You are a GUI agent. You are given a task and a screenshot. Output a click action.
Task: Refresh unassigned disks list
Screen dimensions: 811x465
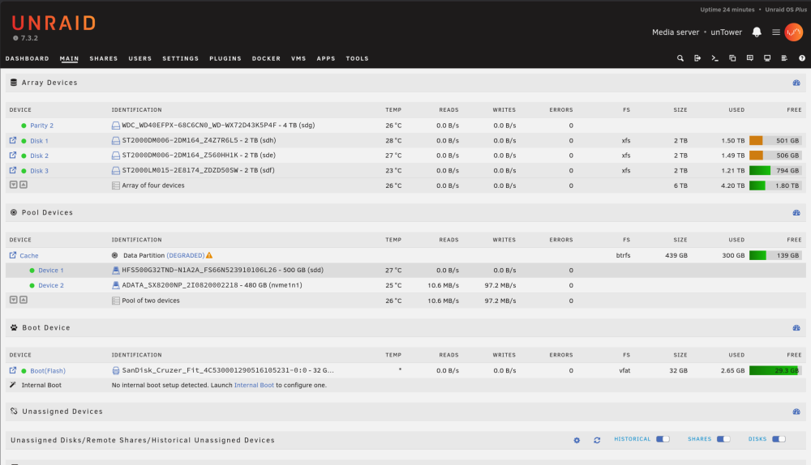(x=597, y=440)
